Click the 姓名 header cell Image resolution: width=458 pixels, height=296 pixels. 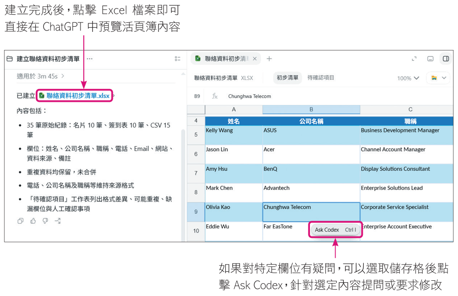click(234, 121)
